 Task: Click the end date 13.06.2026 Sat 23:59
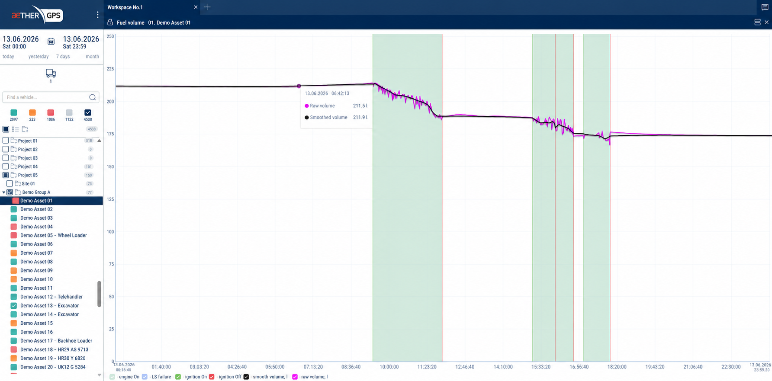click(x=81, y=42)
